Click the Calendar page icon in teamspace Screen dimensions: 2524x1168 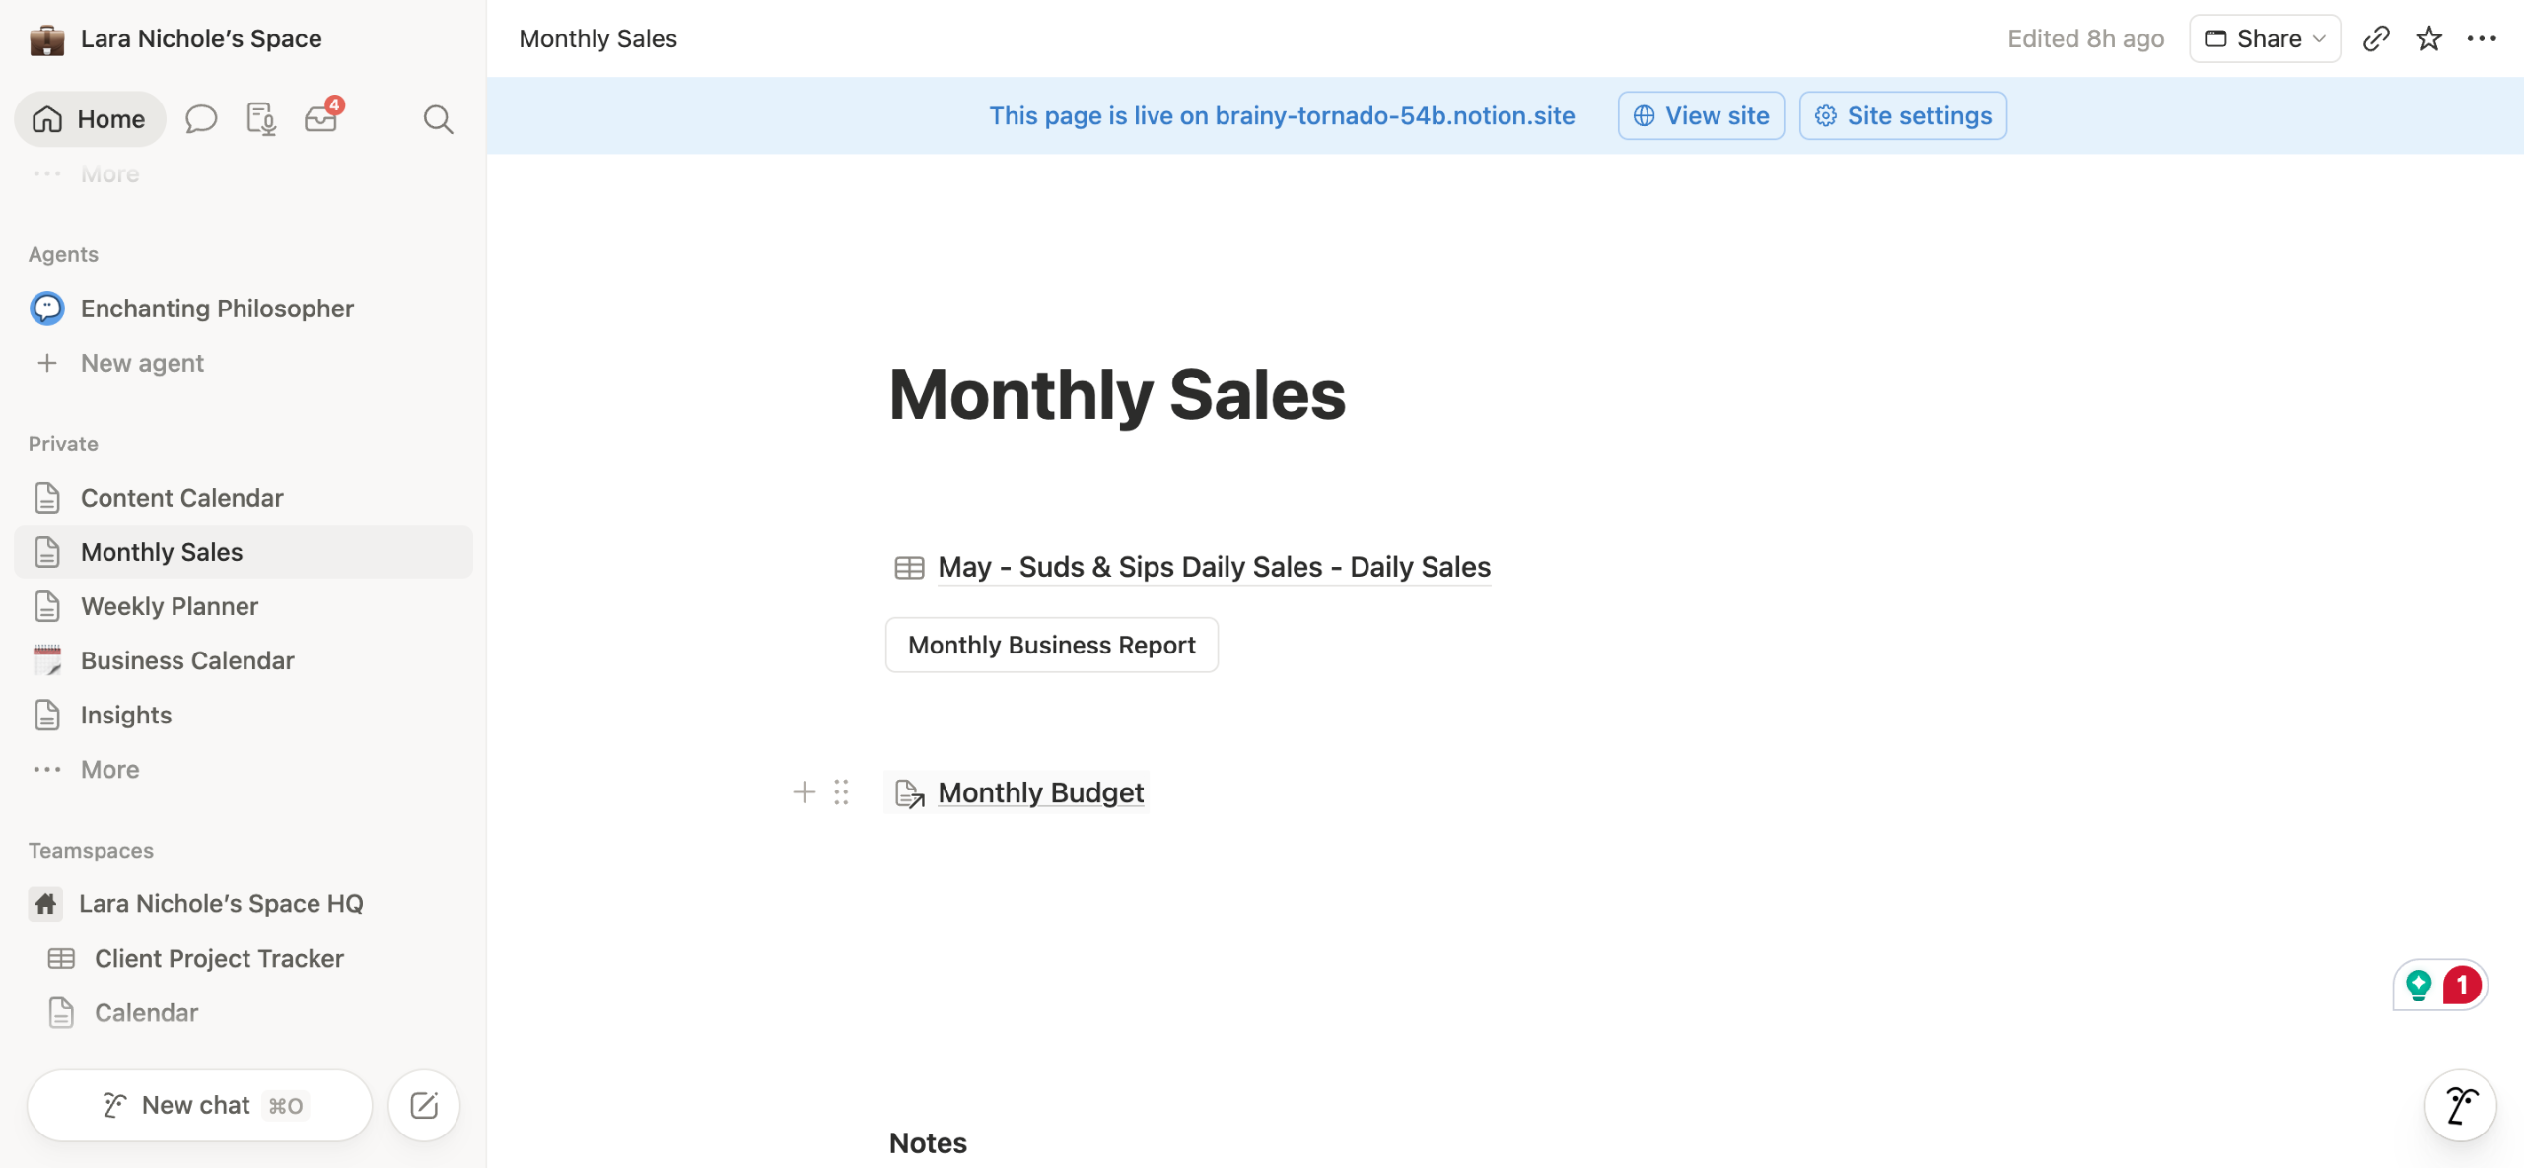[x=61, y=1013]
